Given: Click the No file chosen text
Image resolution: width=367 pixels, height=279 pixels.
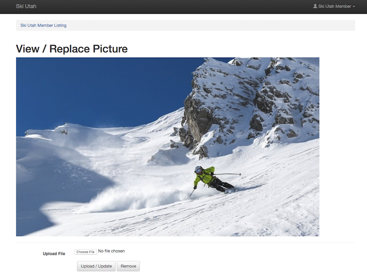Looking at the screenshot, I should pos(111,251).
